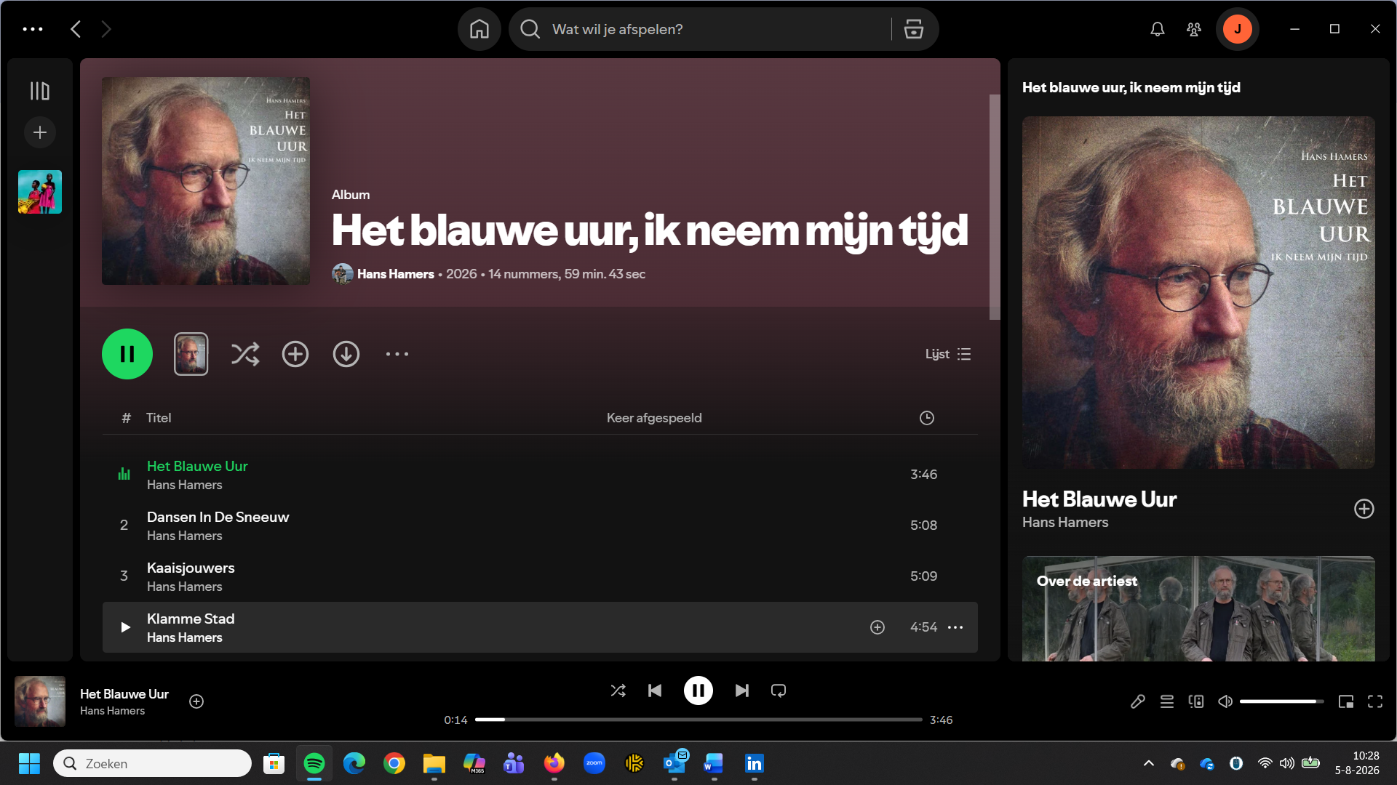1397x785 pixels.
Task: Go forward with the right arrow
Action: pos(106,29)
